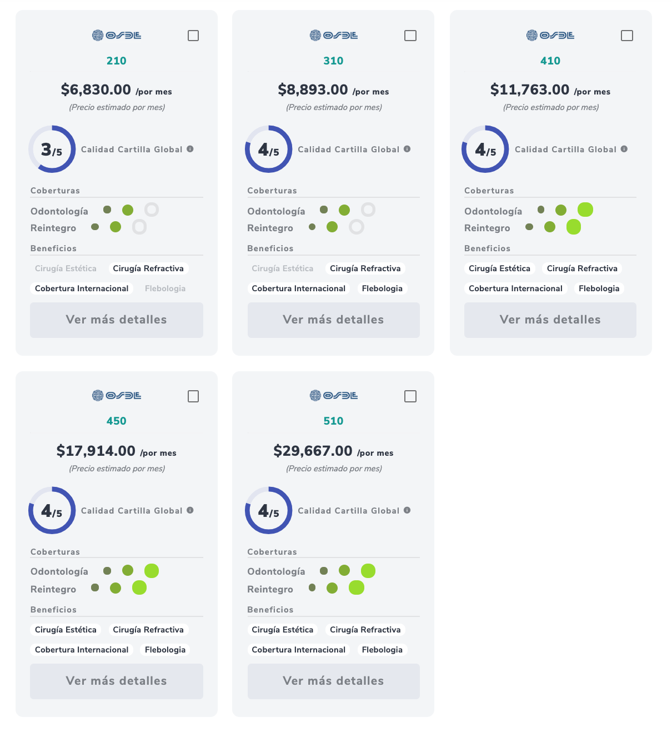This screenshot has height=737, width=672.
Task: Check the compare box for plan 450
Action: (193, 396)
